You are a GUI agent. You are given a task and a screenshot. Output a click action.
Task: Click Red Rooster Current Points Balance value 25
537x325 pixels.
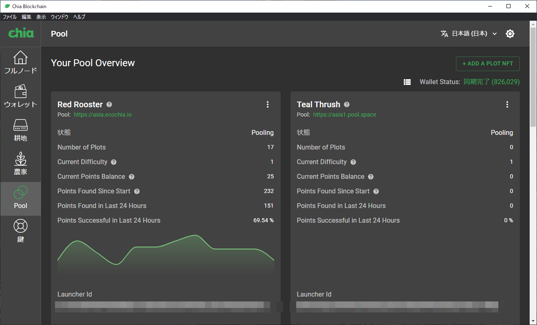tap(271, 177)
